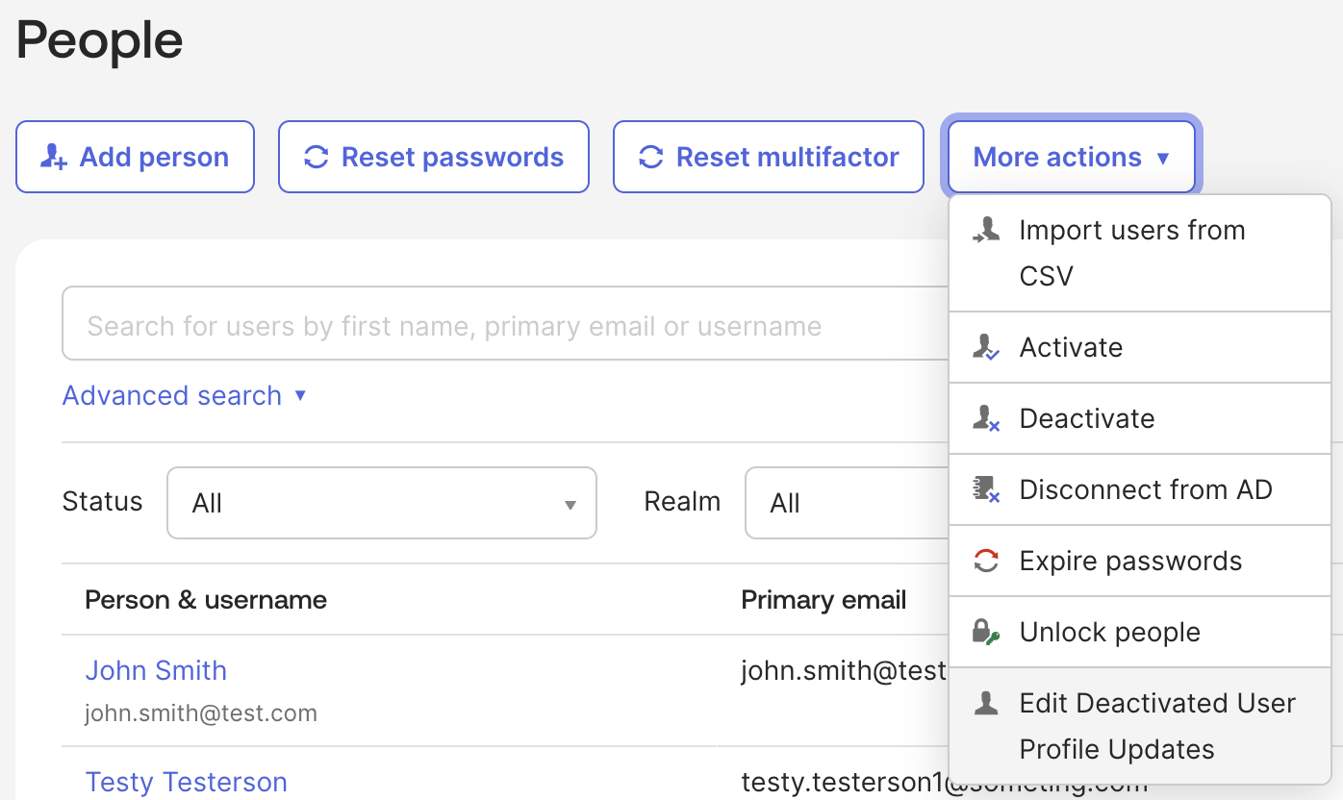This screenshot has height=800, width=1343.
Task: Click the Deactivate user icon
Action: tap(986, 418)
